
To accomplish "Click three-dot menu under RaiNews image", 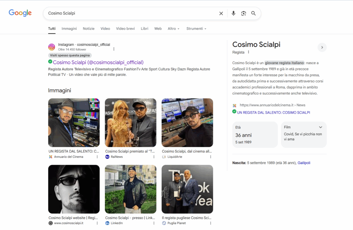I will coord(154,157).
